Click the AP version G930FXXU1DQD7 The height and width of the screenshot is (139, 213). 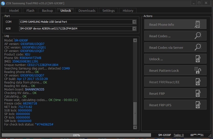[x=32, y=44]
